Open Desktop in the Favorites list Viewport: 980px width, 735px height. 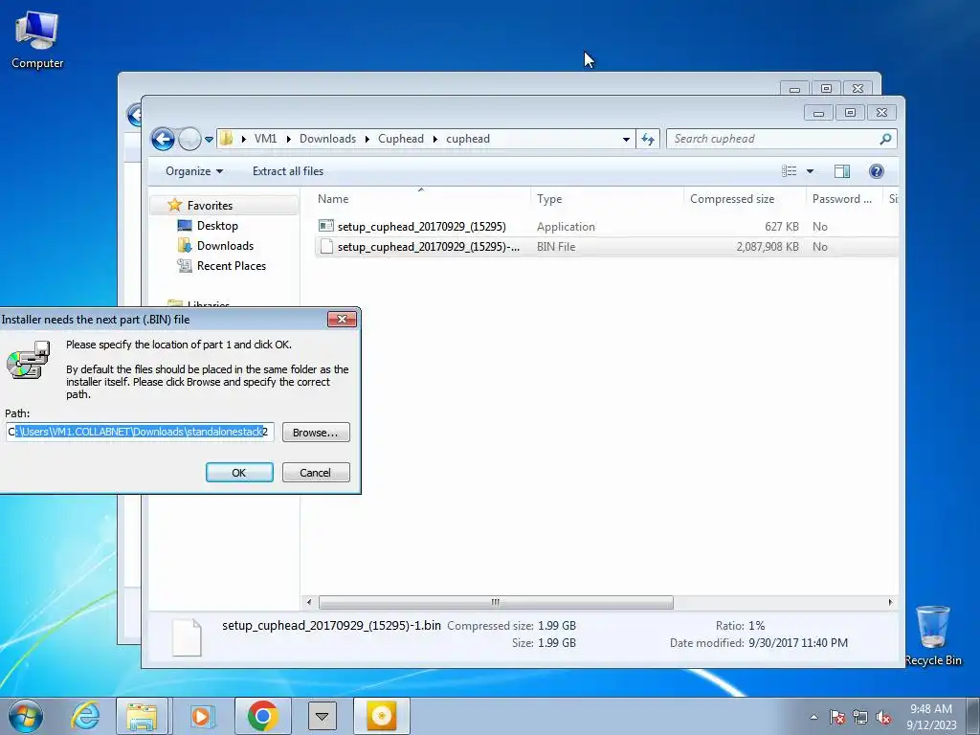tap(217, 226)
